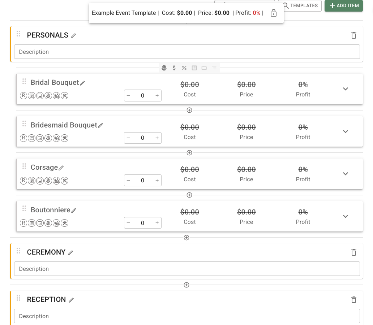The height and width of the screenshot is (325, 373).
Task: Grab the RECEPTION section drag handle
Action: click(x=18, y=298)
